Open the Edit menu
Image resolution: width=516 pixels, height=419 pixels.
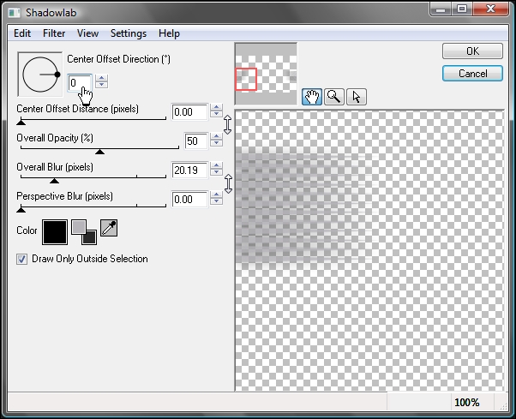click(x=22, y=33)
